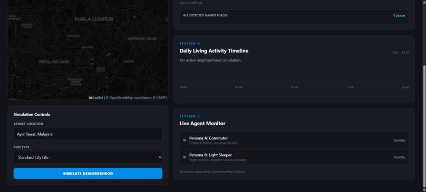
Task: Click the 18 HR timeline marker
Action: tap(350, 87)
